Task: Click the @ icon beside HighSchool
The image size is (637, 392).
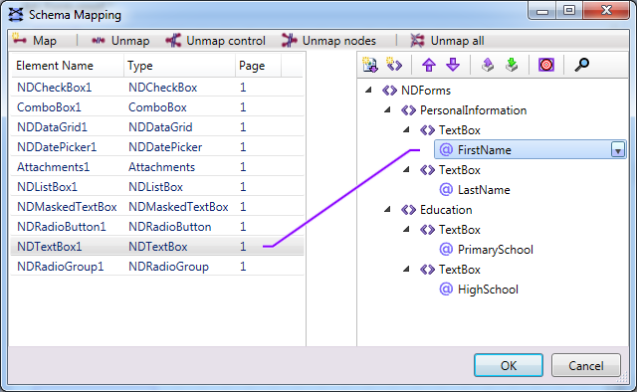Action: [x=446, y=289]
